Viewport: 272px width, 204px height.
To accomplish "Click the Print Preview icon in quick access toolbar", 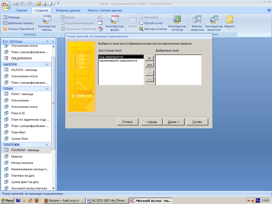I will 45,3.
